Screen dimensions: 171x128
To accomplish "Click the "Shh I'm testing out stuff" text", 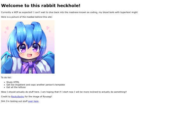I will click(x=14, y=101).
